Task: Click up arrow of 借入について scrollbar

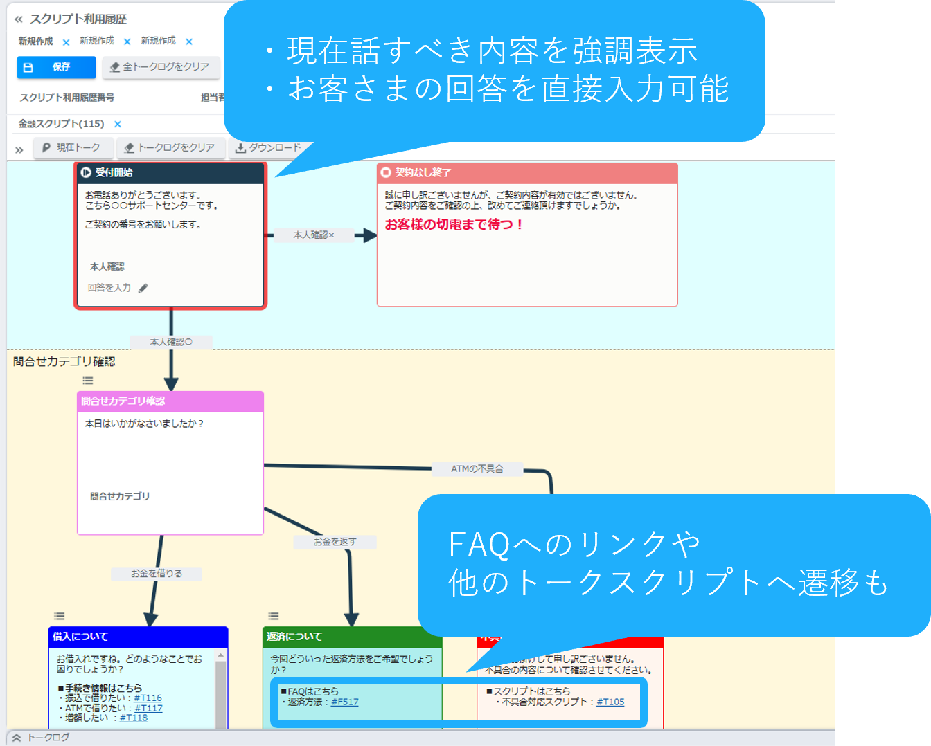Action: coord(221,655)
